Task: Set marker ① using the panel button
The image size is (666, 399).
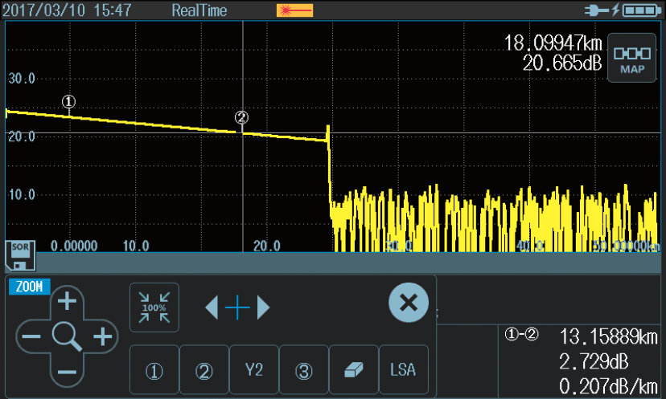Action: point(154,370)
